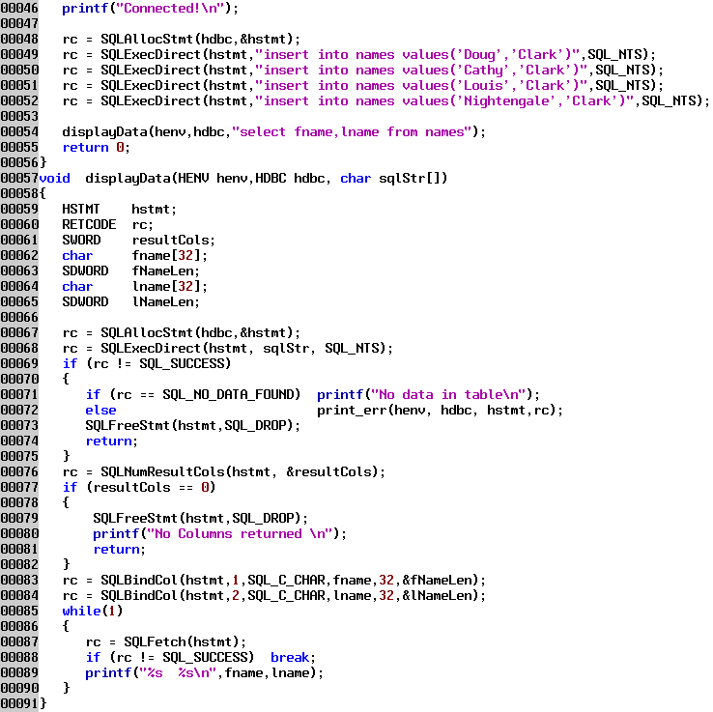Click the SQLFetch(hstmt) call
713x712 pixels.
(185, 642)
